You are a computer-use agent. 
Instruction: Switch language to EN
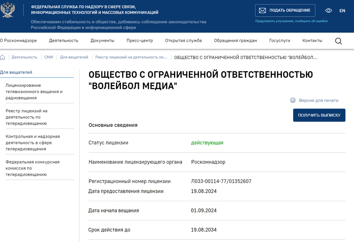[x=342, y=11]
